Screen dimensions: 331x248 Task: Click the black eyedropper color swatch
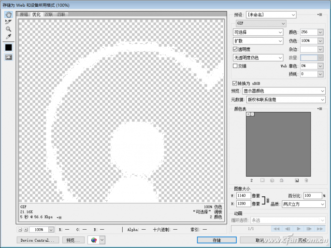click(x=8, y=47)
